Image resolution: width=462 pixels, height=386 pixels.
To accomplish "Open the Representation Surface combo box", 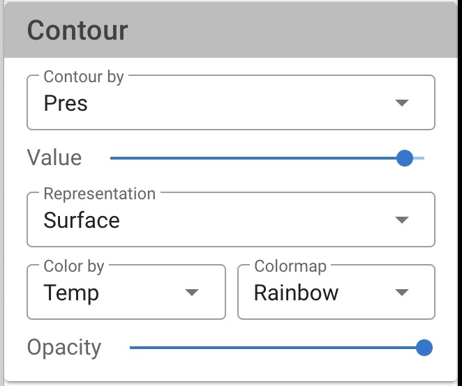I will click(x=231, y=219).
